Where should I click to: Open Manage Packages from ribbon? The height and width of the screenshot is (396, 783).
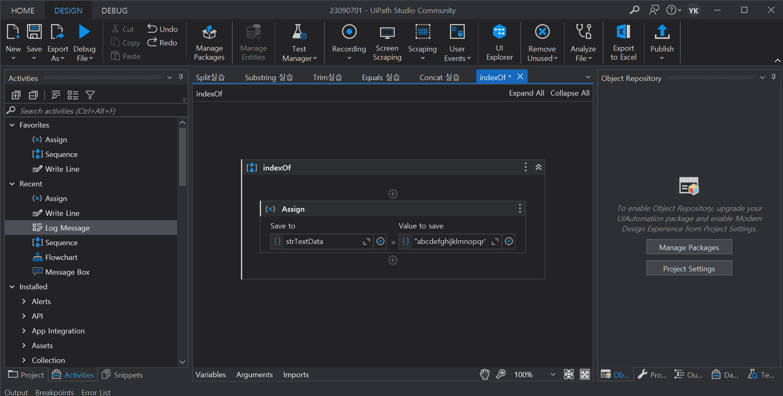pyautogui.click(x=209, y=43)
